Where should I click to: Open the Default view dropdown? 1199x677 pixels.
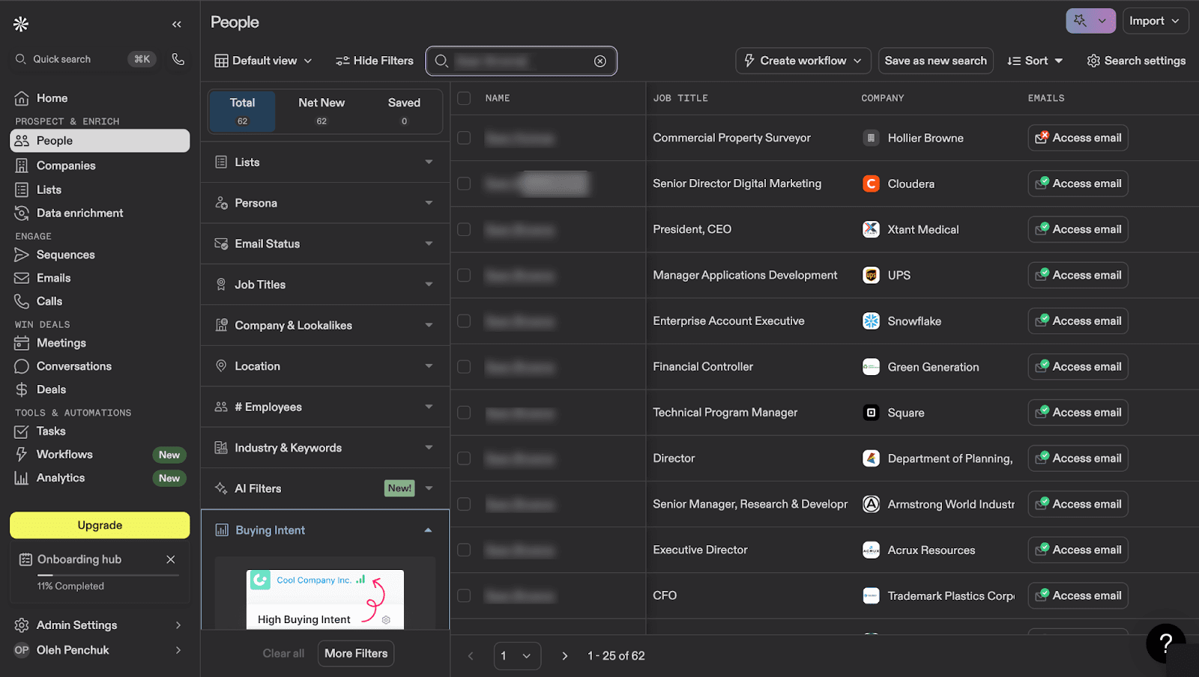263,61
